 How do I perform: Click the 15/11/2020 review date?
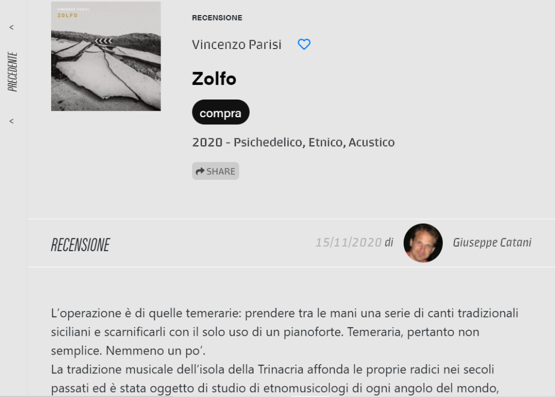point(349,243)
